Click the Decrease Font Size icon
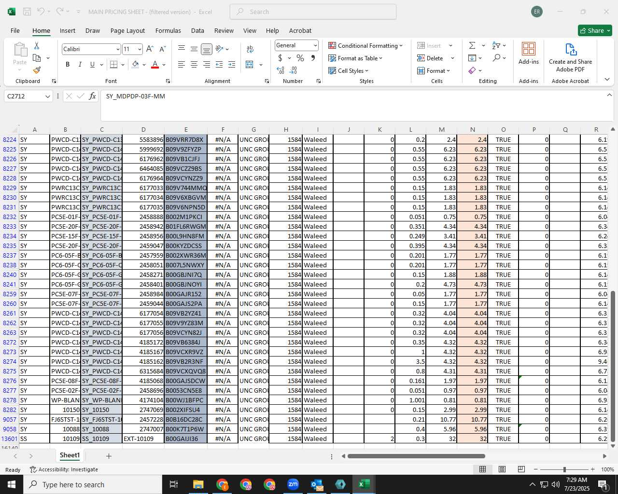 pyautogui.click(x=162, y=49)
